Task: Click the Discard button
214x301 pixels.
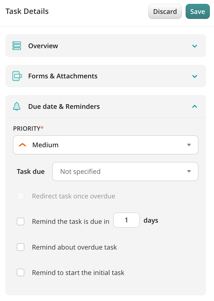Action: [x=165, y=12]
